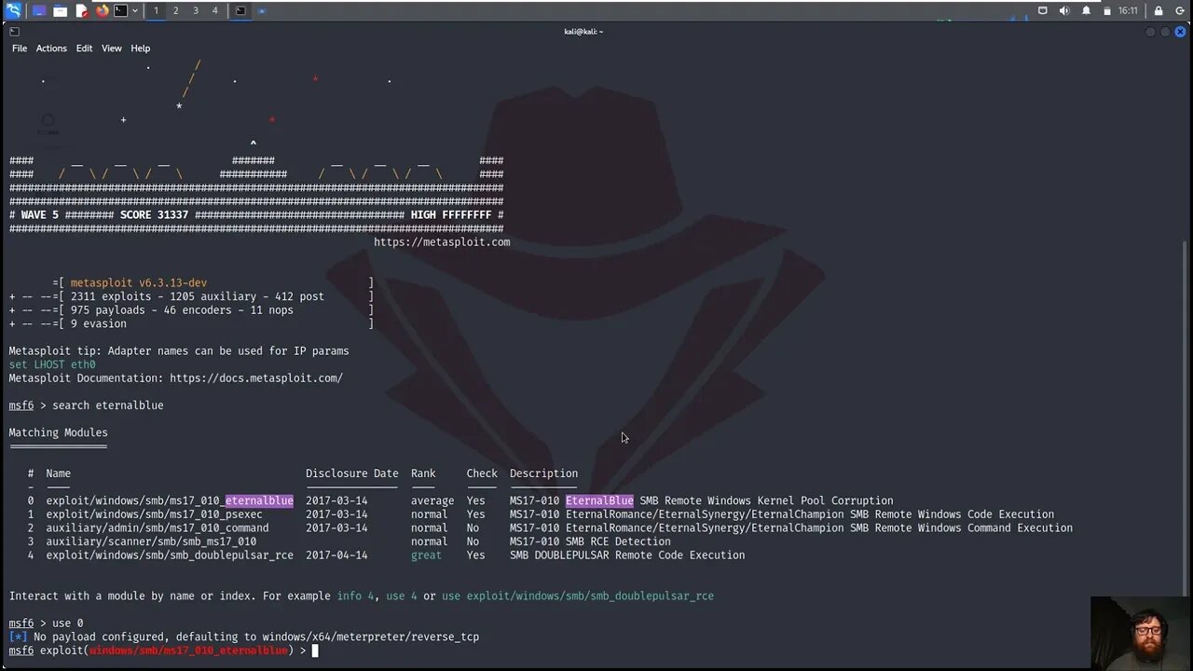Open the volume control tray icon
1193x671 pixels.
1064,10
